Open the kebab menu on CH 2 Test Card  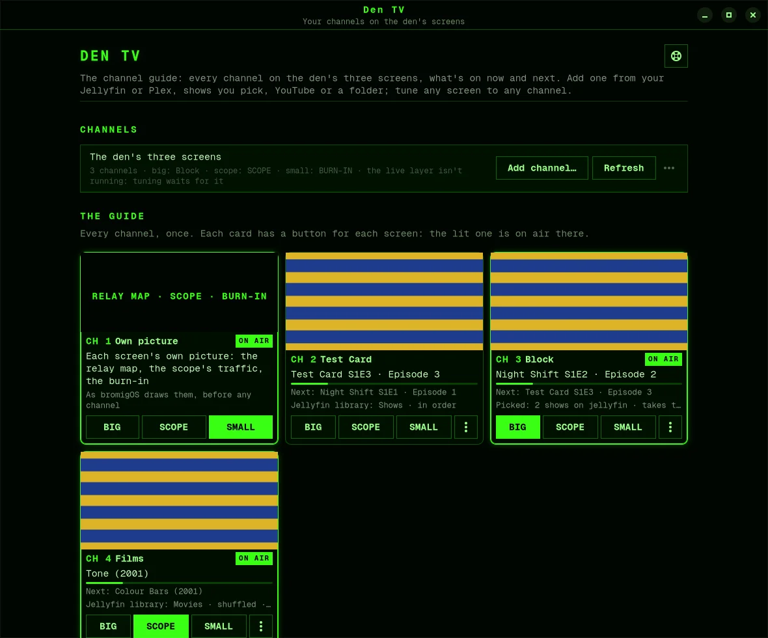466,427
